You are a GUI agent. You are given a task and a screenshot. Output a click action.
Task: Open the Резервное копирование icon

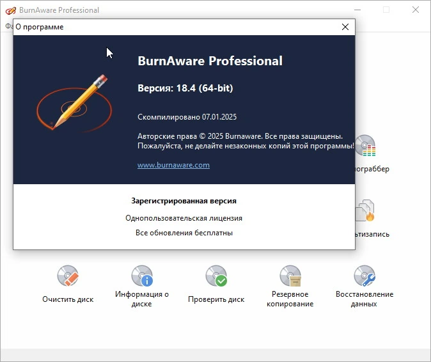pos(290,276)
